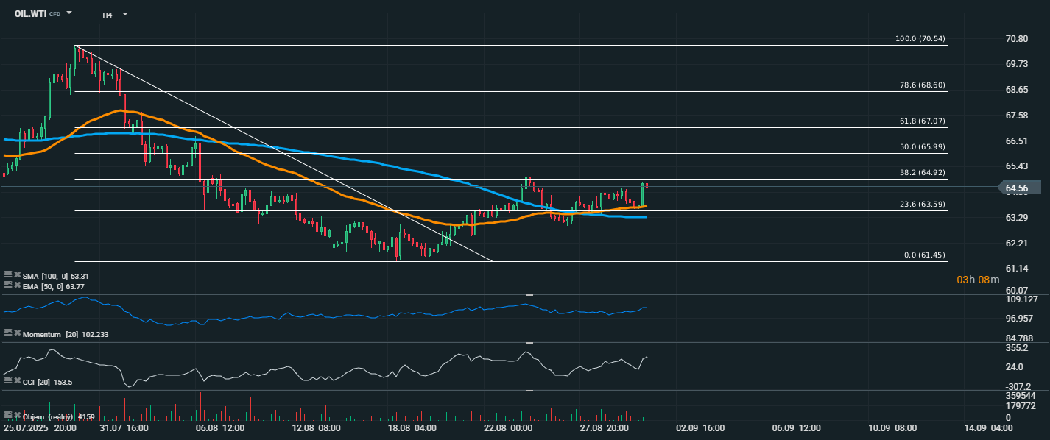Open Momentum indicator settings icon
Viewport: 1050px width, 440px height.
click(x=7, y=334)
